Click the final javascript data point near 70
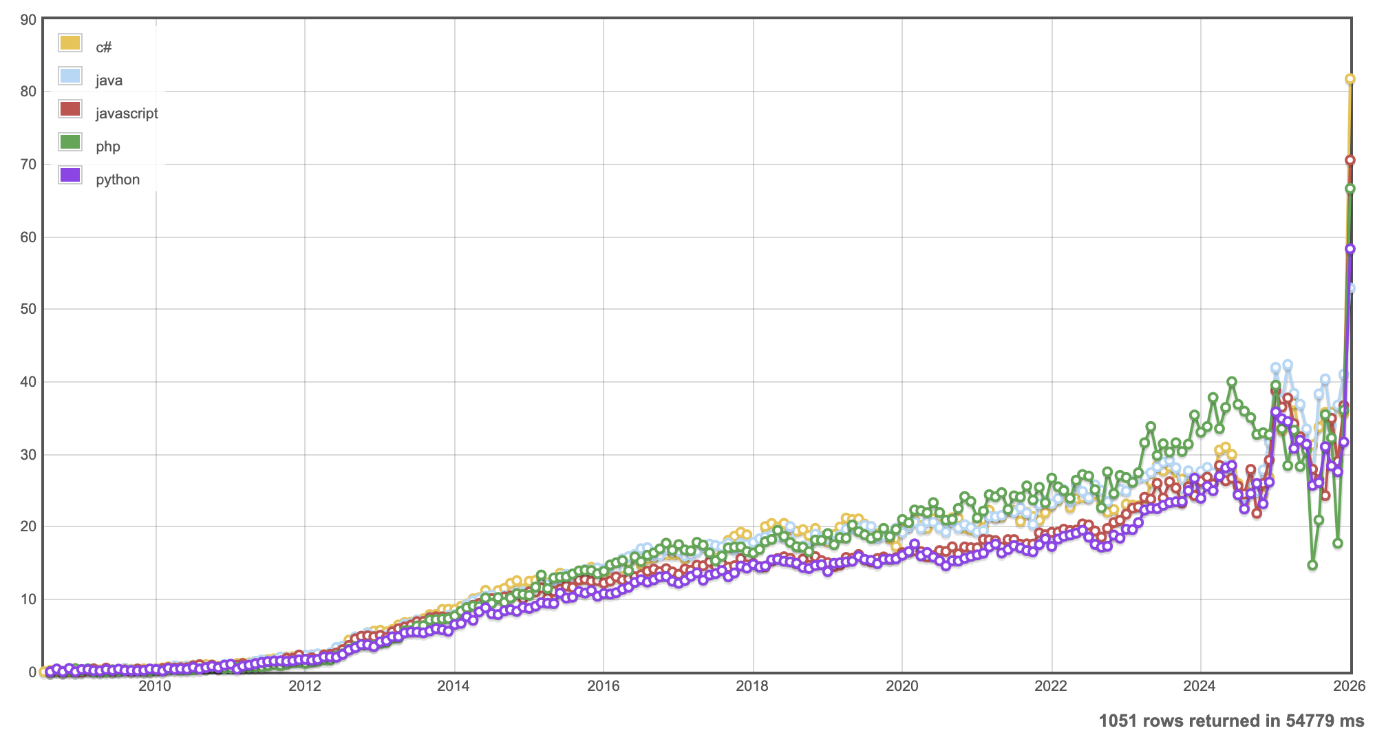 click(x=1350, y=160)
